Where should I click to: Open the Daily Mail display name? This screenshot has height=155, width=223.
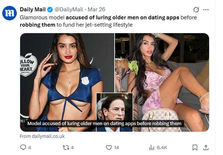pos(33,9)
